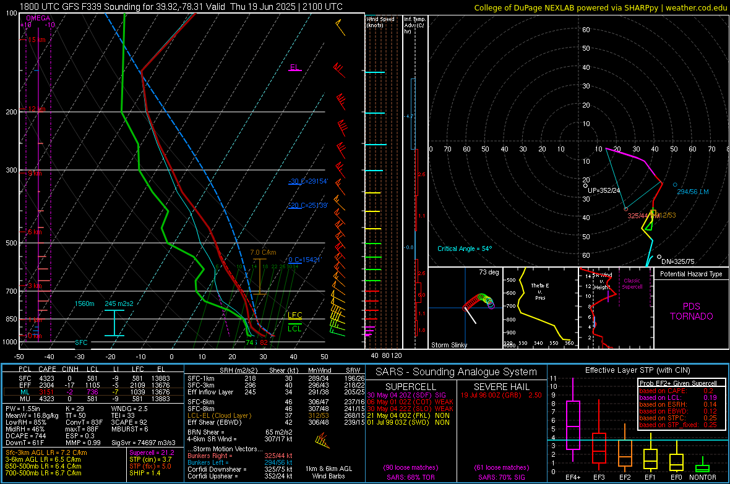Click the highlighted ML parcel row

point(93,392)
